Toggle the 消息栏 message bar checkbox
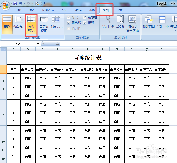Viewport: 177px width, 163px height. pos(68,28)
